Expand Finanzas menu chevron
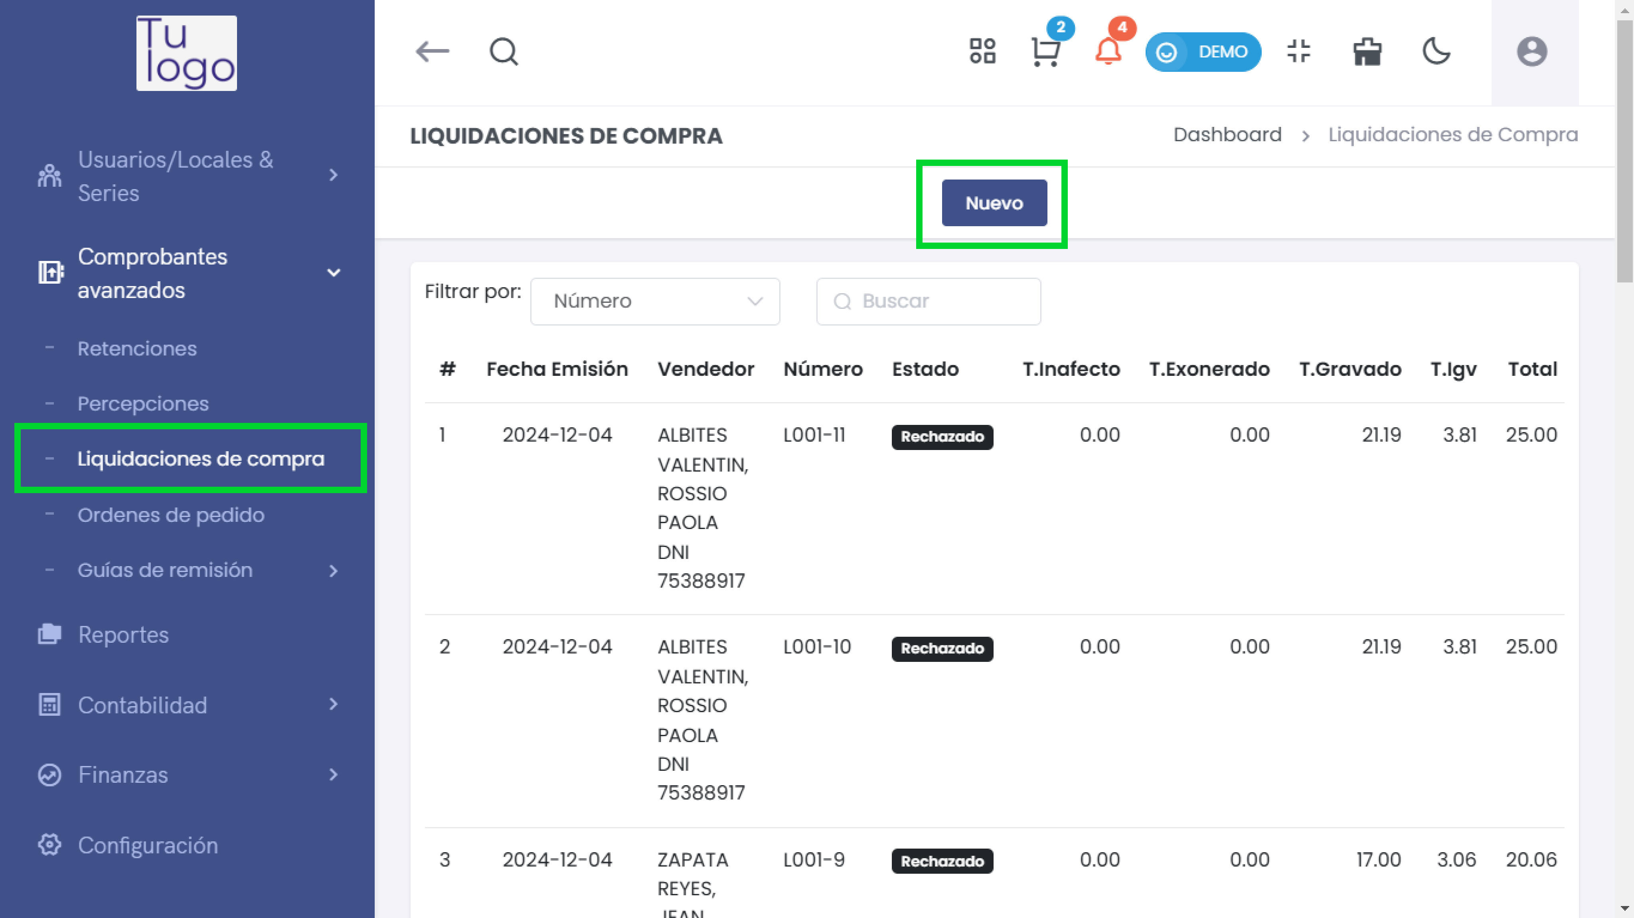 tap(334, 774)
